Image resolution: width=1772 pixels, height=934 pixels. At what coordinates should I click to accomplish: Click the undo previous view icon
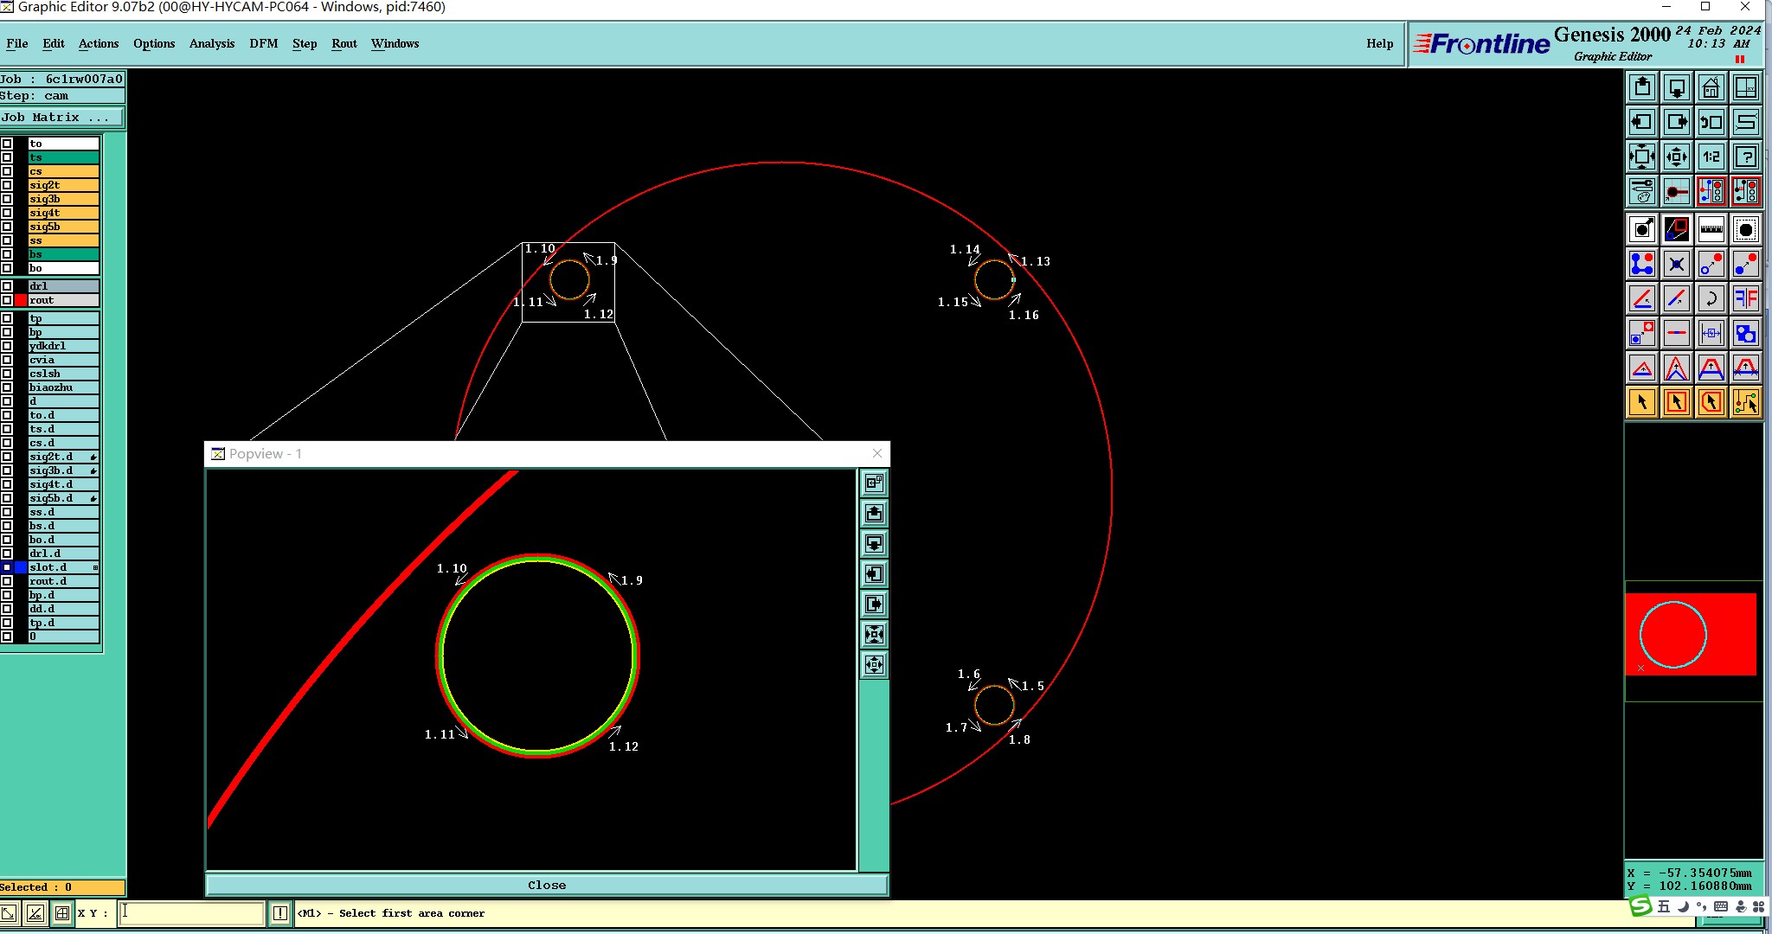pos(1711,122)
